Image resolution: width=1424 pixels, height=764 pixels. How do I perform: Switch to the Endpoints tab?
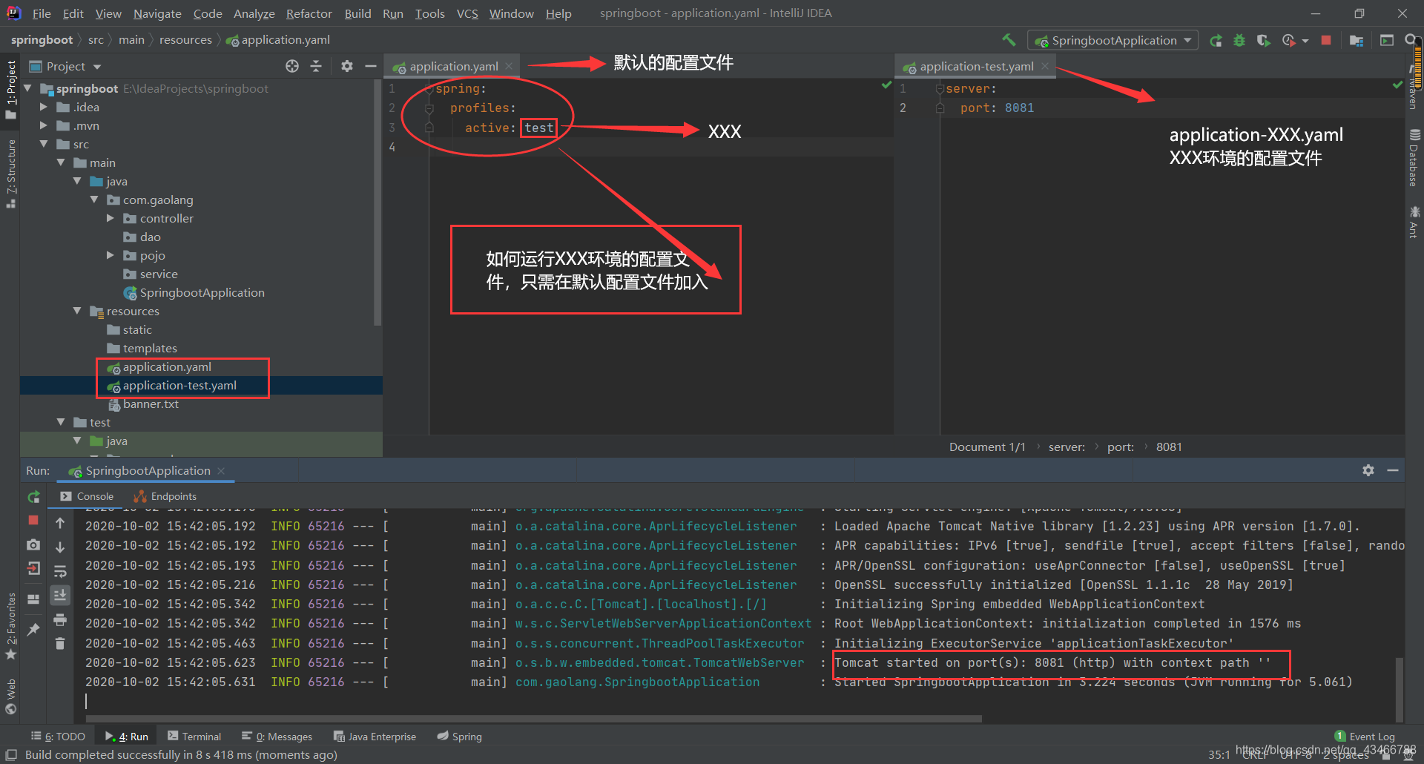pyautogui.click(x=165, y=496)
